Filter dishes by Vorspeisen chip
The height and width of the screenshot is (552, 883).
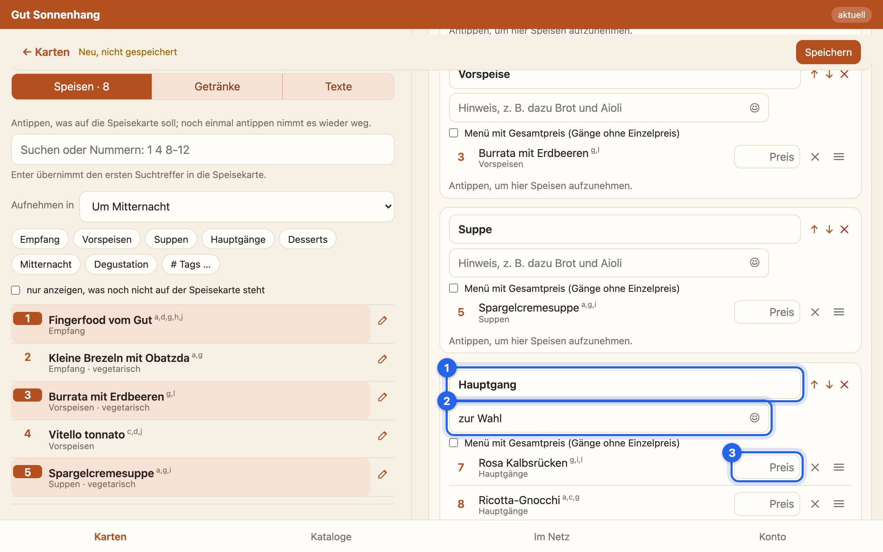coord(107,239)
